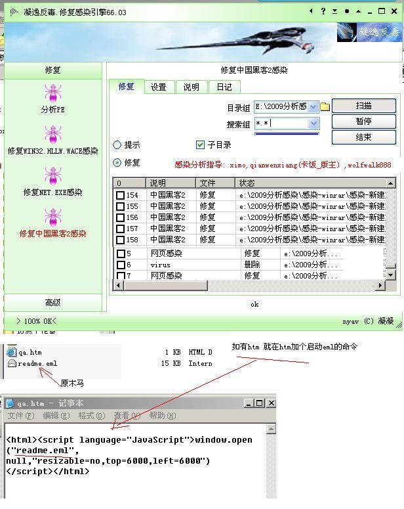Open the 搜索组 dropdown arrow
Viewport: 404px width, 509px height.
313,123
